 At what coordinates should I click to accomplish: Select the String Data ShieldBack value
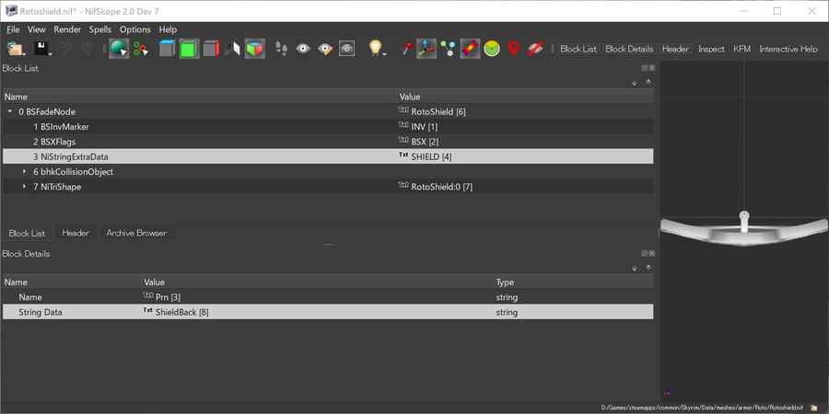coord(181,313)
